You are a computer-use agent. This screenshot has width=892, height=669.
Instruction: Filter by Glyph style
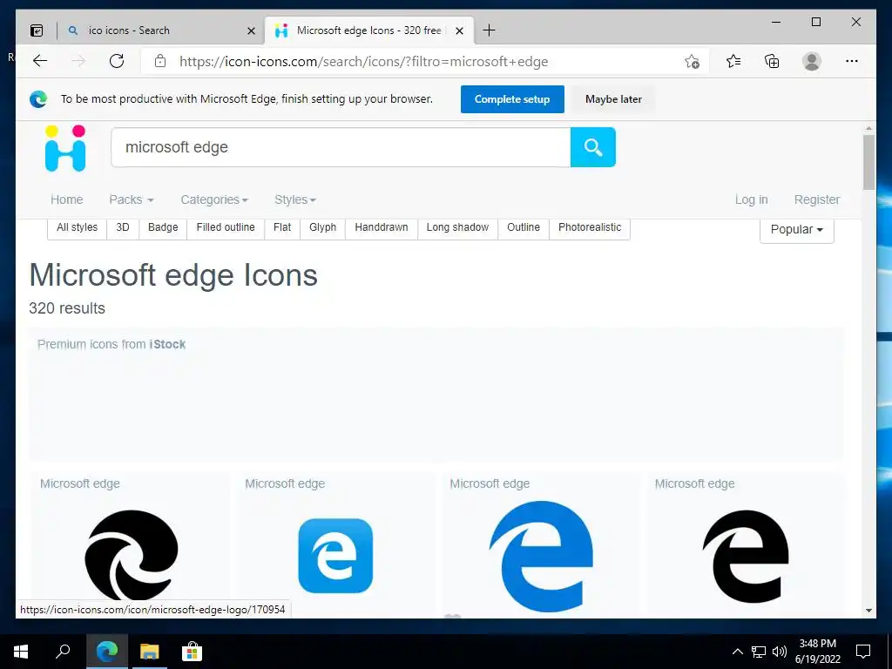322,227
